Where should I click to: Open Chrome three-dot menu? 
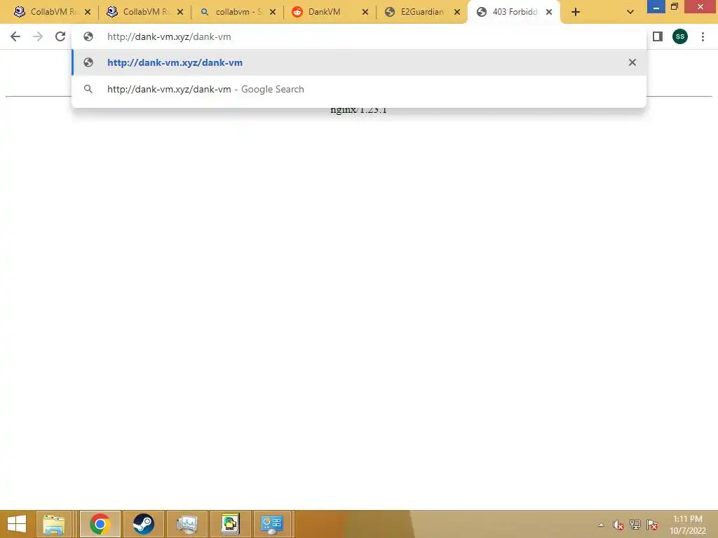703,36
